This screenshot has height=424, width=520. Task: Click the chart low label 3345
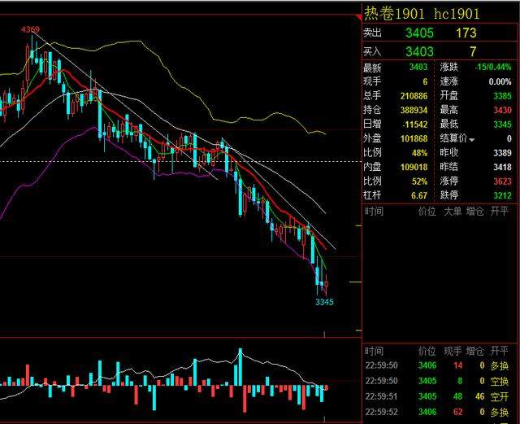point(324,302)
